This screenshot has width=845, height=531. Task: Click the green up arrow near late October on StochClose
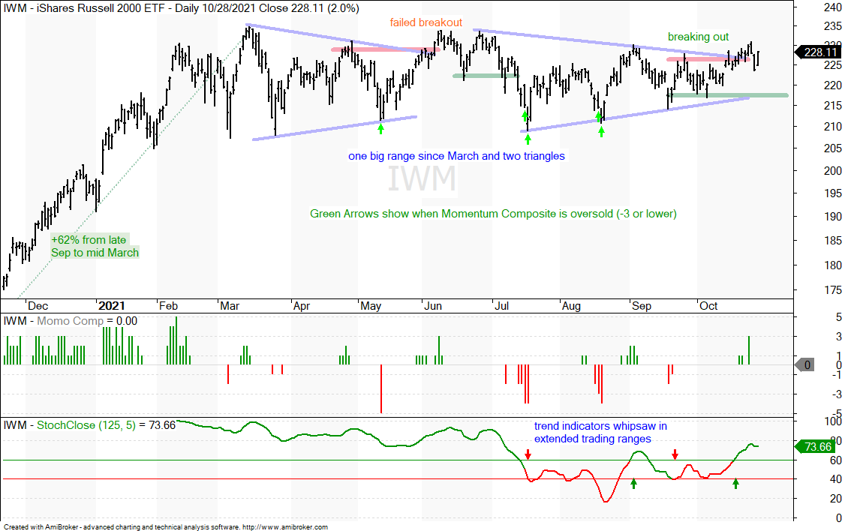pos(735,484)
